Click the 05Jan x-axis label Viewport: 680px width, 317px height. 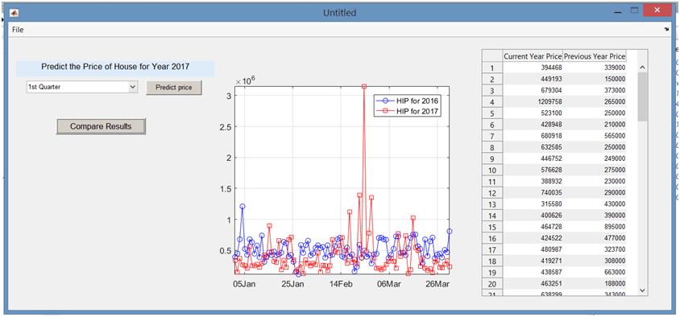245,284
